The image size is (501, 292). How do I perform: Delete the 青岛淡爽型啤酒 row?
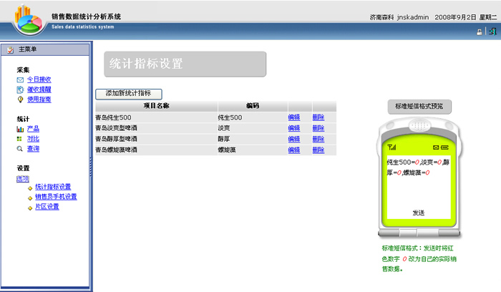click(x=318, y=128)
